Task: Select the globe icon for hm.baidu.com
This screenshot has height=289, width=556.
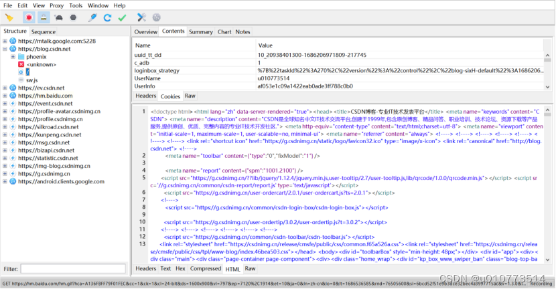Action: (13, 96)
